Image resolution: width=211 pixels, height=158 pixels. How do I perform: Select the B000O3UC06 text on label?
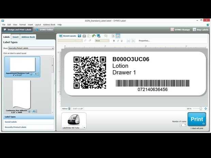click(131, 59)
